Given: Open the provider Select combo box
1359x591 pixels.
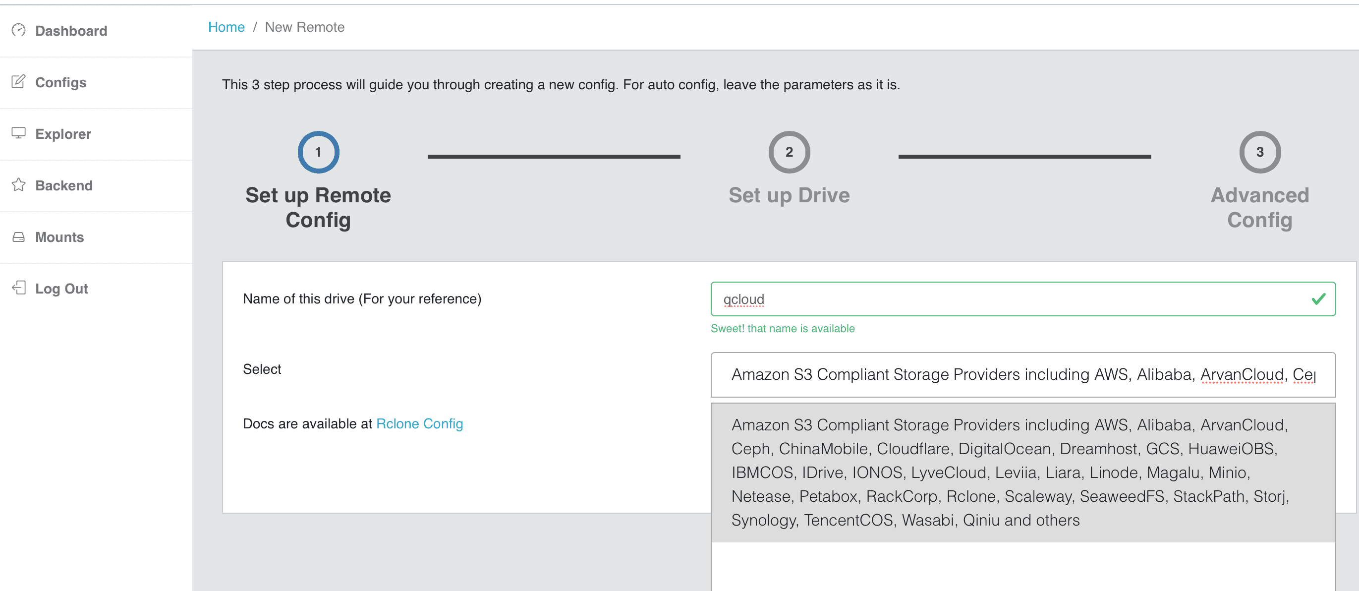Looking at the screenshot, I should pos(1022,375).
